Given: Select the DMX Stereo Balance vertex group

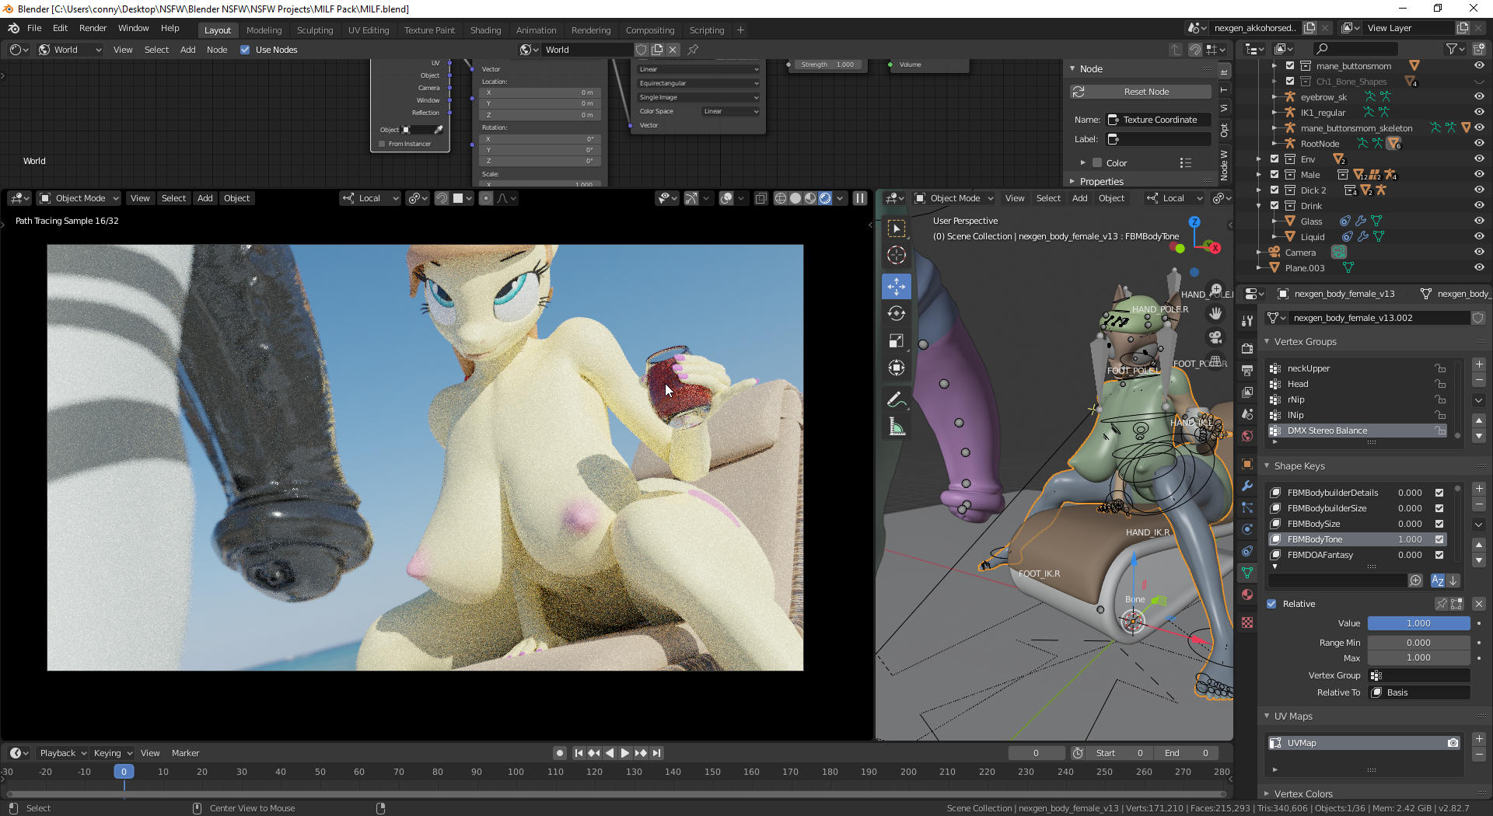Looking at the screenshot, I should click(1327, 431).
